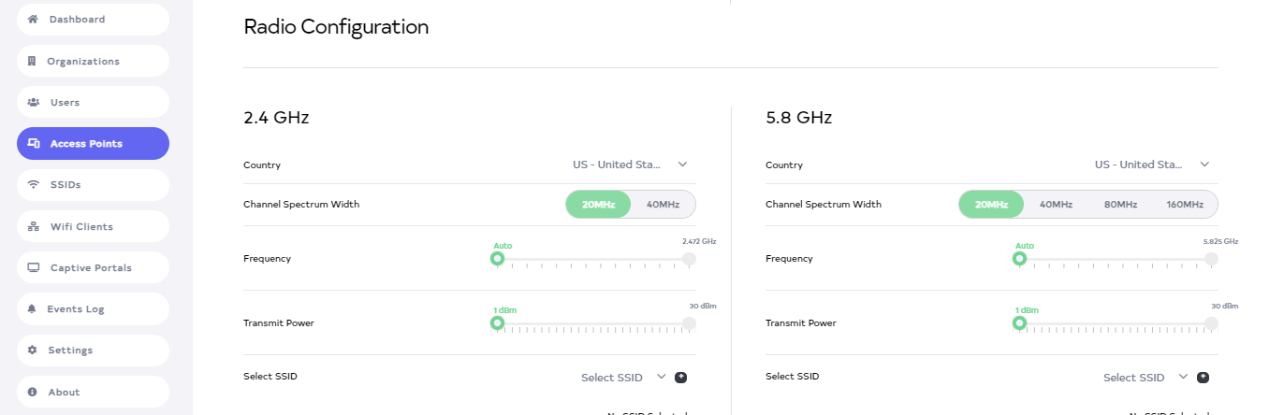Image resolution: width=1269 pixels, height=415 pixels.
Task: Click the Wifi Clients network icon
Action: pos(34,227)
